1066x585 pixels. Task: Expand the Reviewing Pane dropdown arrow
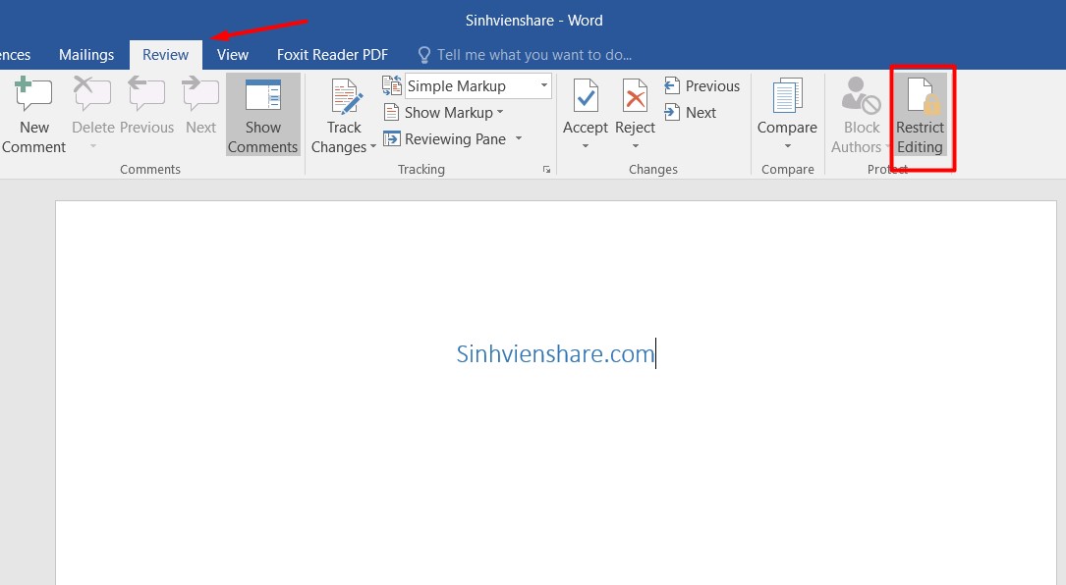[x=519, y=139]
